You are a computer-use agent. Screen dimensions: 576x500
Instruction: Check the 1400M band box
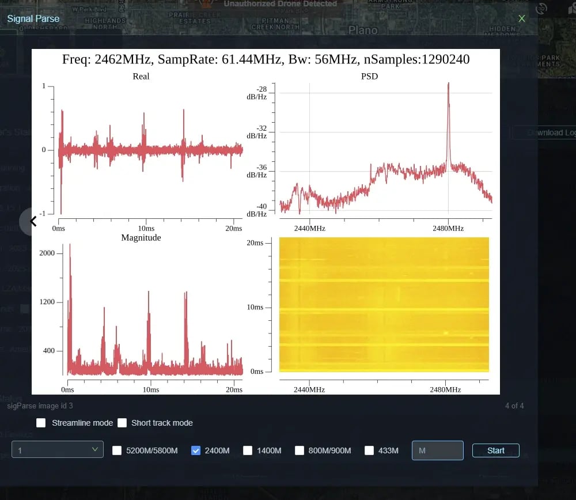coord(248,450)
